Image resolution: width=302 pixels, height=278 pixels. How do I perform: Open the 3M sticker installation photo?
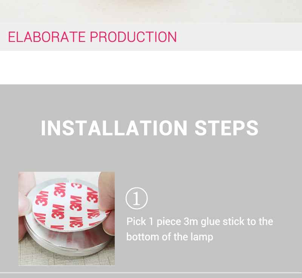67,219
